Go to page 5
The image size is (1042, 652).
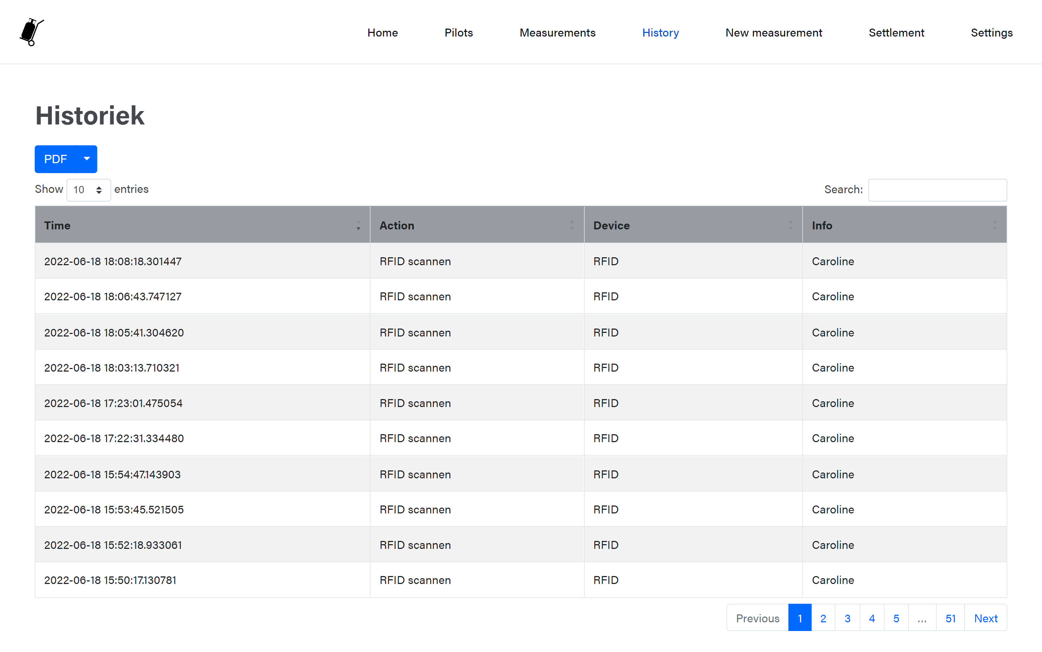click(x=896, y=618)
